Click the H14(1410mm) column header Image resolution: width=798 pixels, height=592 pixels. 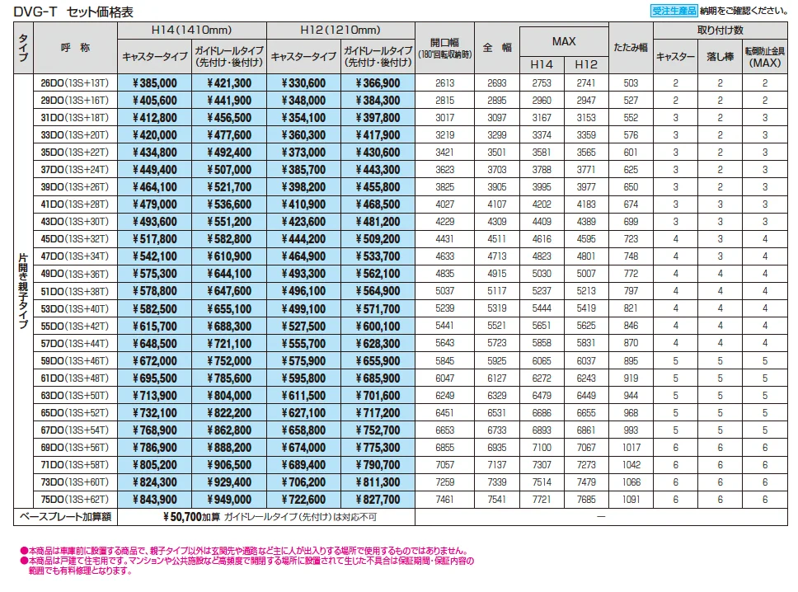point(192,30)
